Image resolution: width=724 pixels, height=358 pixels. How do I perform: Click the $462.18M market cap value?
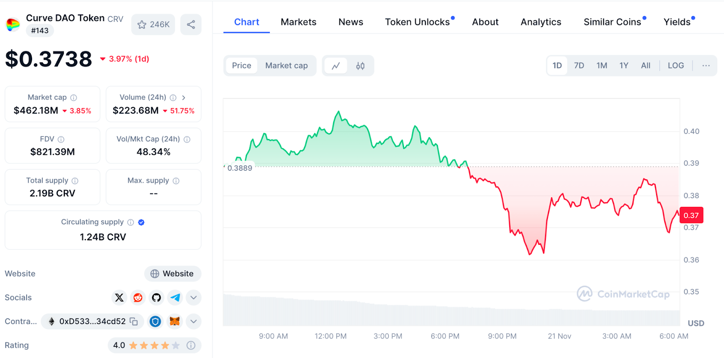(36, 111)
